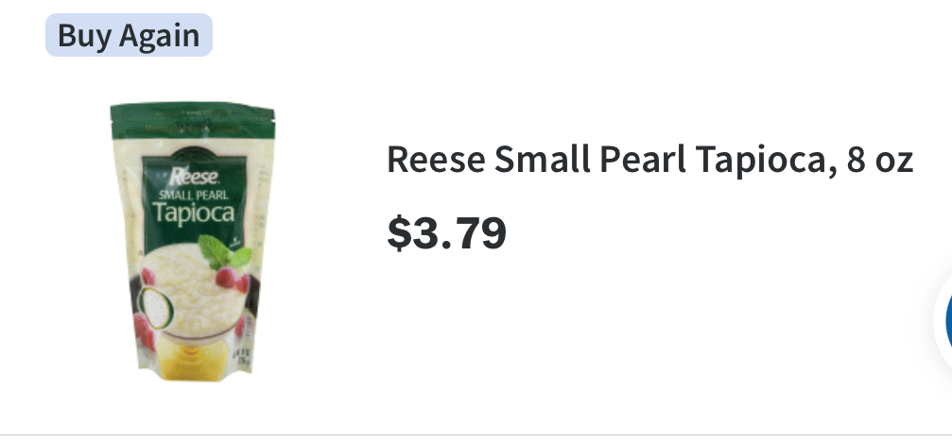Open the Reese Small Pearl Tapioca title link
The width and height of the screenshot is (952, 444).
(x=649, y=161)
